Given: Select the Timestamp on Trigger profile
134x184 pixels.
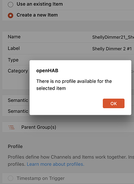Looking at the screenshot, I should [x=11, y=178].
